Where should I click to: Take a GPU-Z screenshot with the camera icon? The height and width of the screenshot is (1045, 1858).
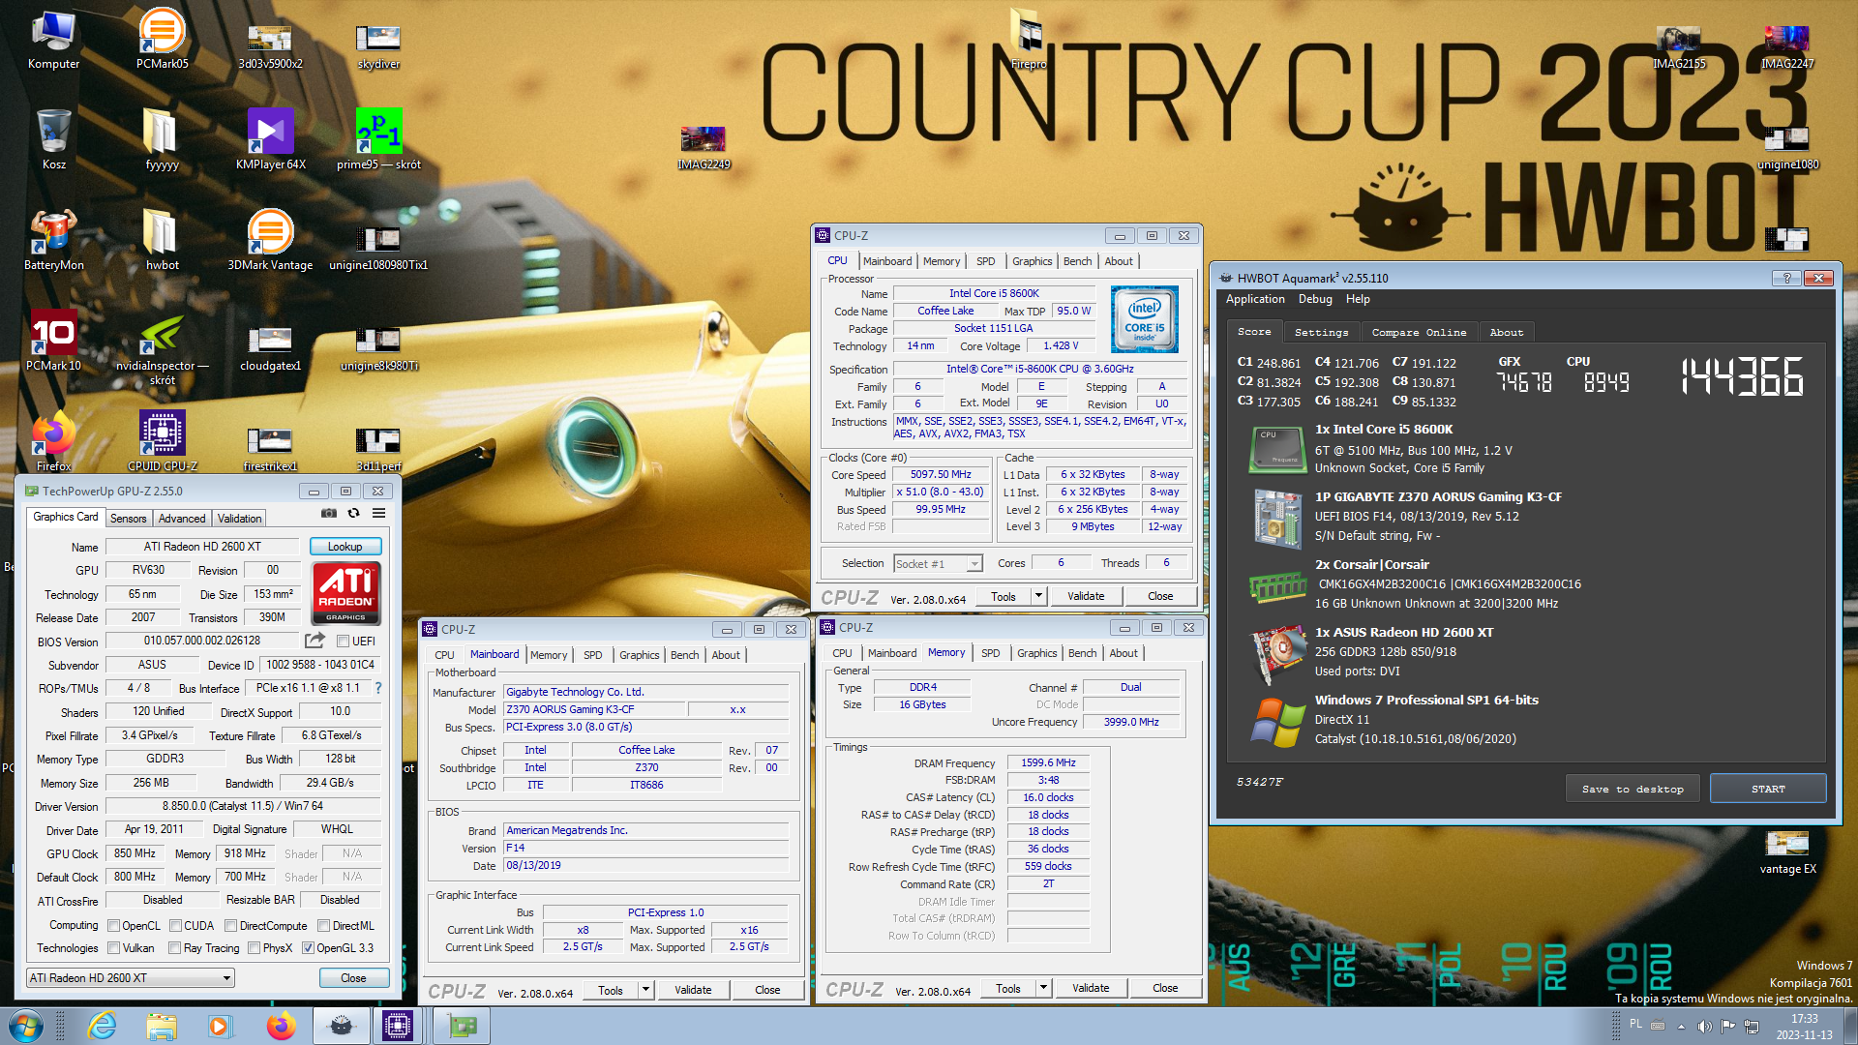329,514
